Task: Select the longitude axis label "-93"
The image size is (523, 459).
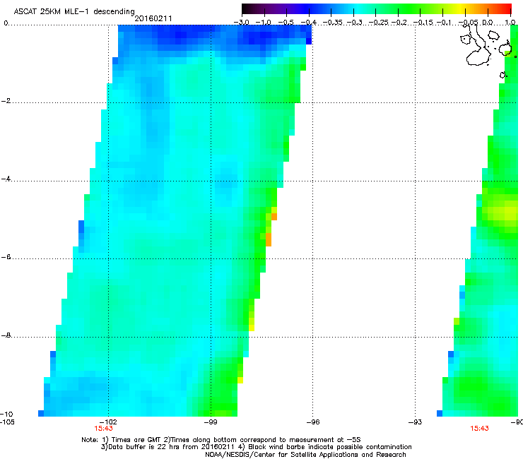Action: point(415,422)
